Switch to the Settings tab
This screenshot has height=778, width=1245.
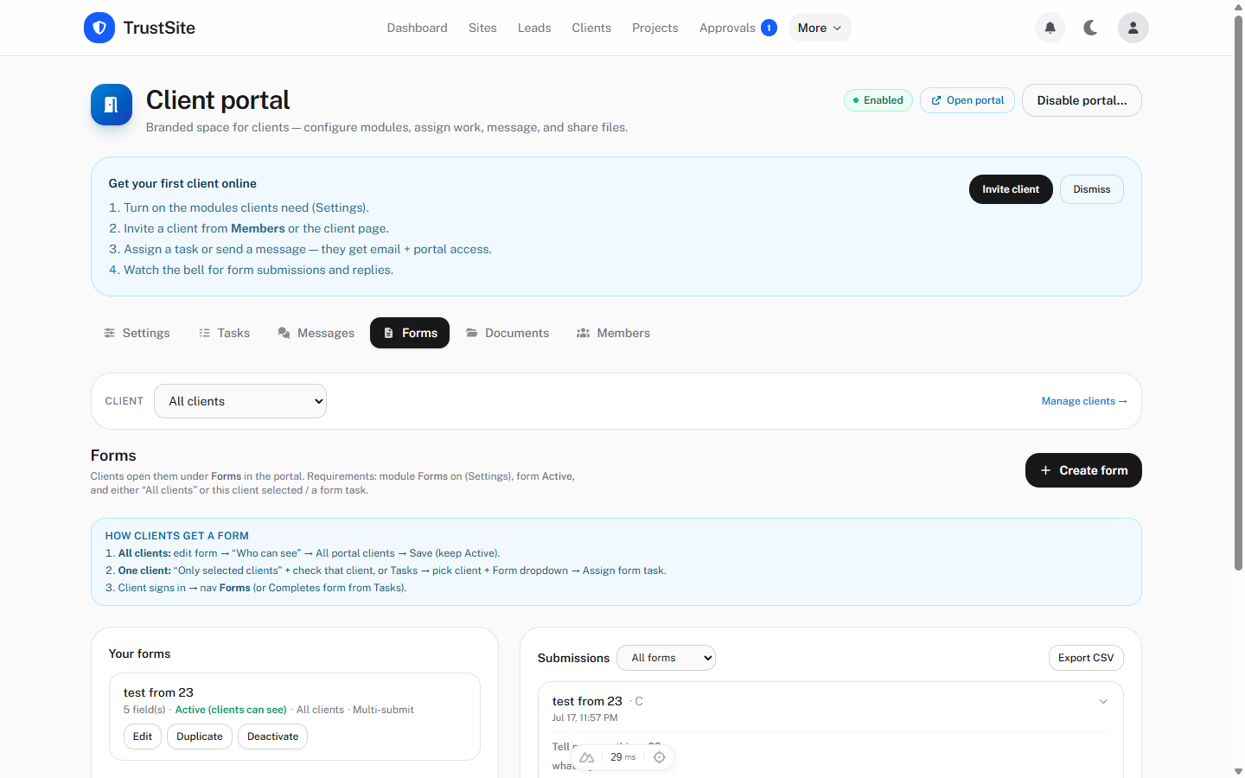click(x=137, y=333)
